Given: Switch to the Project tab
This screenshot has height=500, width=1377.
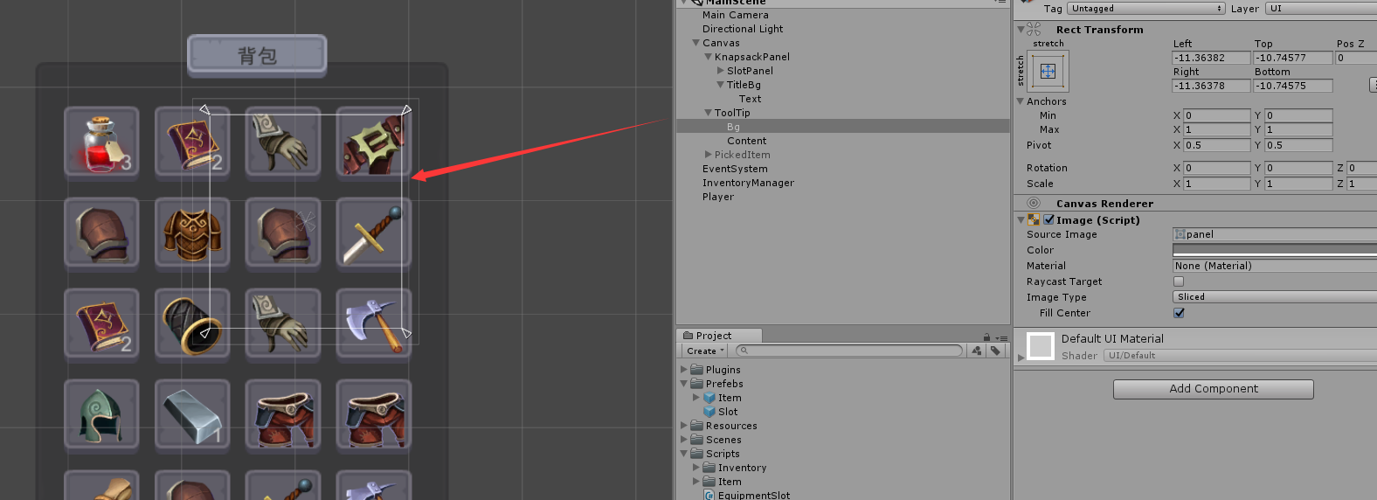Looking at the screenshot, I should [718, 336].
